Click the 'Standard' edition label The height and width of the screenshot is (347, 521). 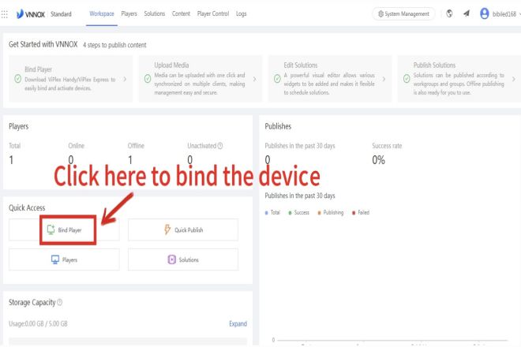61,14
